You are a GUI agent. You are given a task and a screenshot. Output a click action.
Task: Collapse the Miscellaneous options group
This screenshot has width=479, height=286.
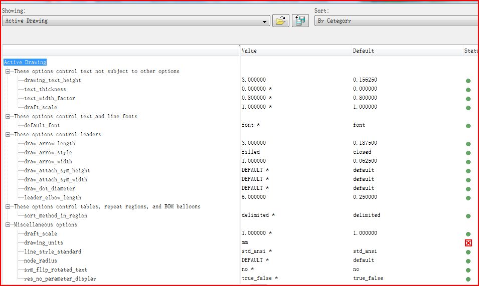pyautogui.click(x=8, y=225)
